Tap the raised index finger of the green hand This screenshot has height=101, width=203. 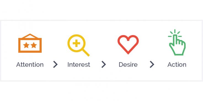(x=175, y=40)
